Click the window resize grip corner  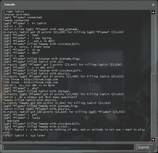pos(155,150)
